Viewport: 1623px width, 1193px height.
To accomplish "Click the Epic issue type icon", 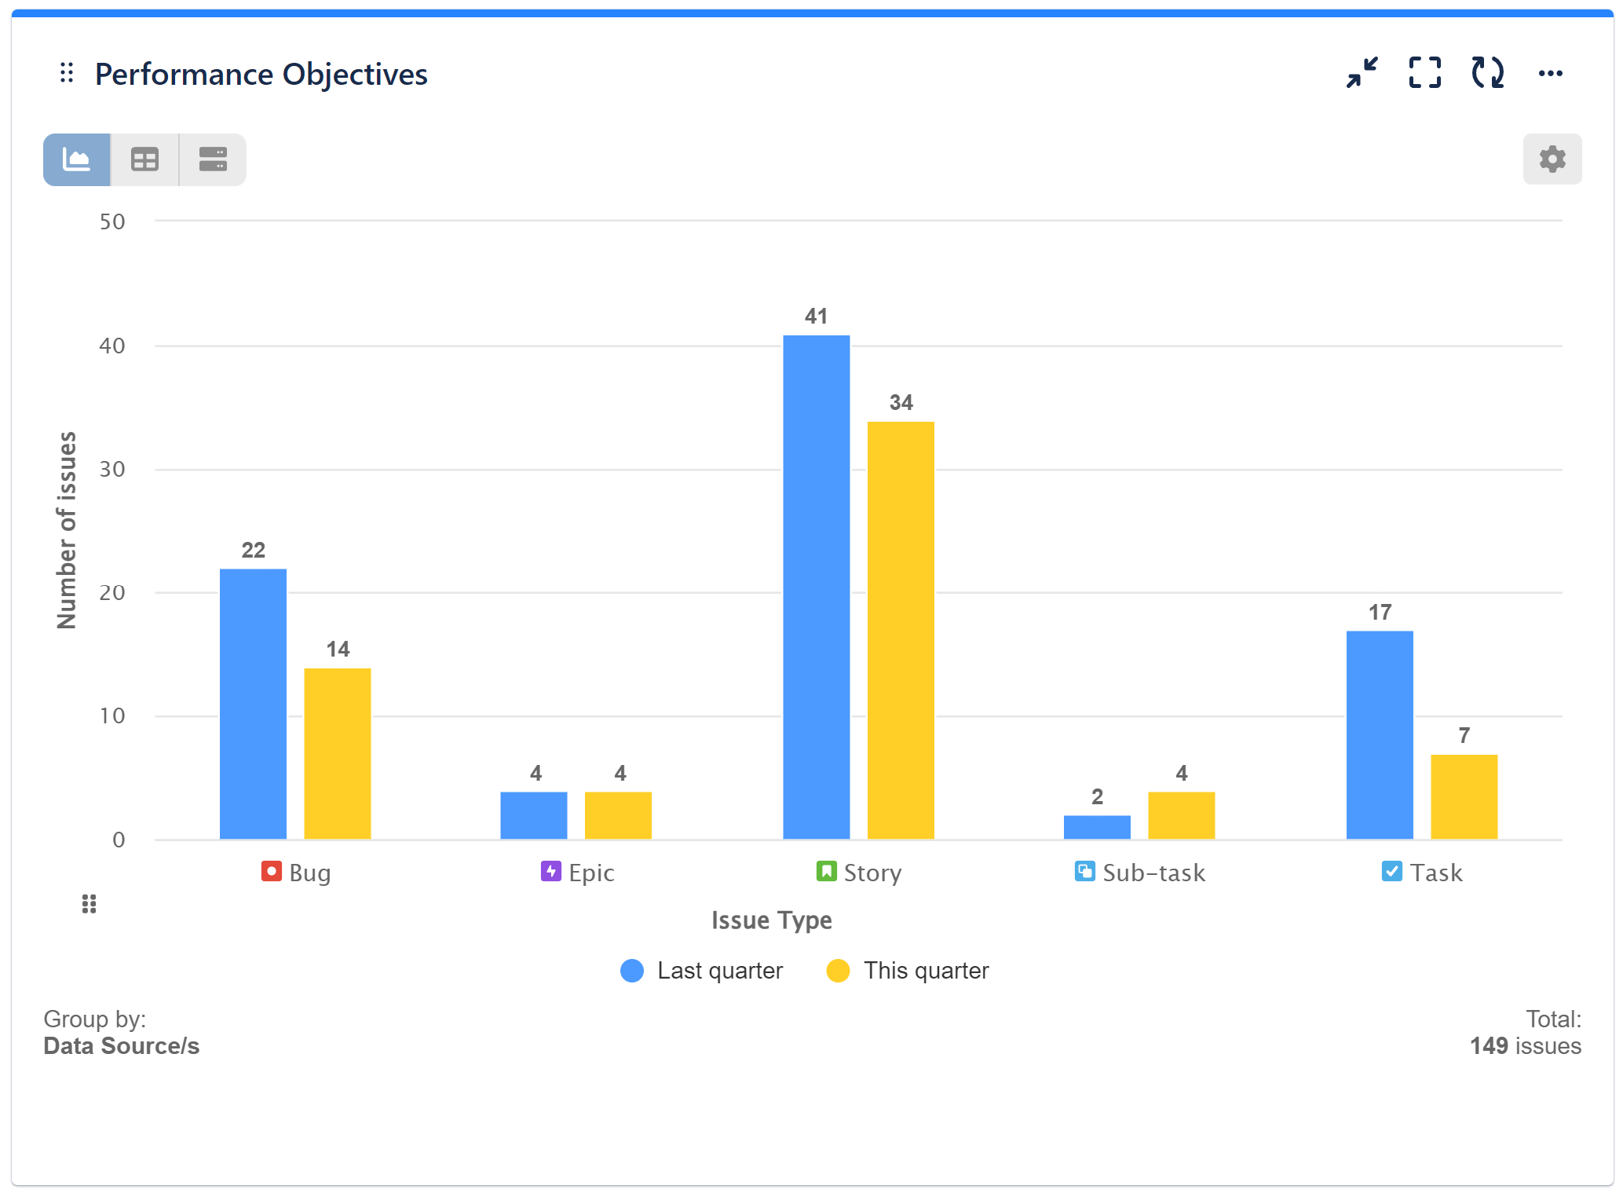I will (550, 870).
